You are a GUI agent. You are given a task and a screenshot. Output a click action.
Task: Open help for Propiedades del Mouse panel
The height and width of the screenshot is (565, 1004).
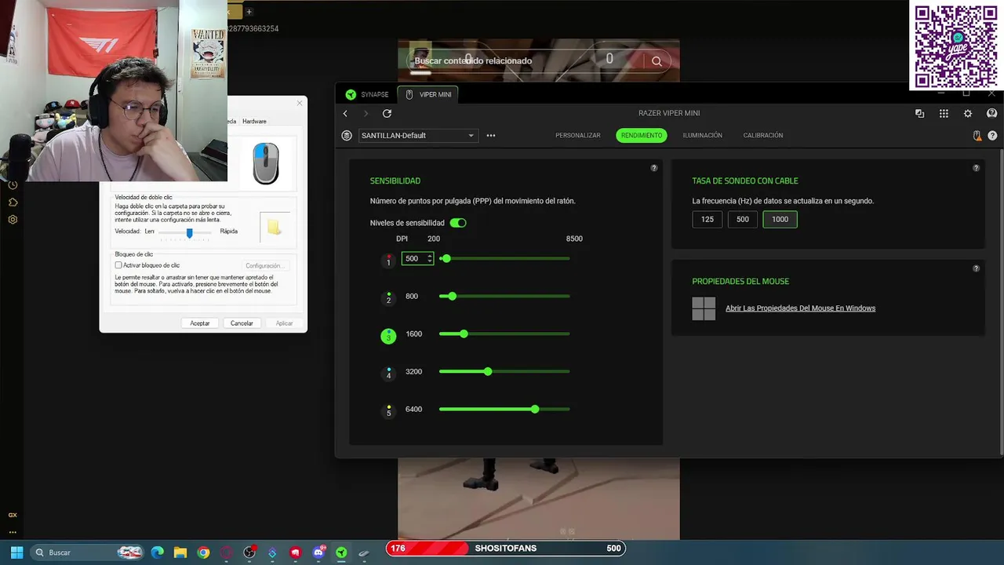point(977,268)
